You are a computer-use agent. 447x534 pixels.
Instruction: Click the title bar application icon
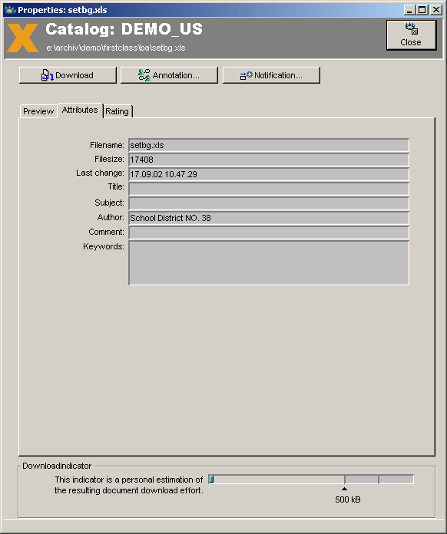click(10, 9)
